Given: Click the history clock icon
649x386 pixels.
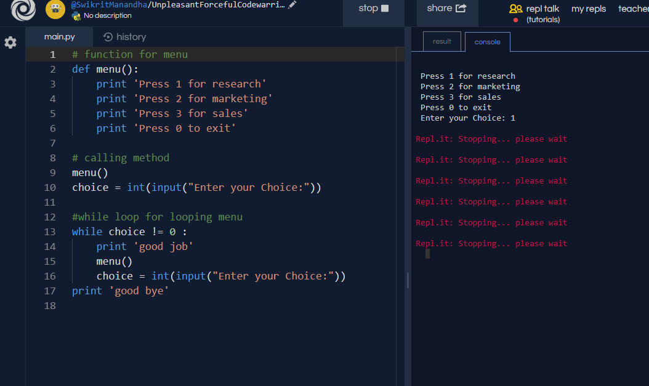Looking at the screenshot, I should coord(108,37).
